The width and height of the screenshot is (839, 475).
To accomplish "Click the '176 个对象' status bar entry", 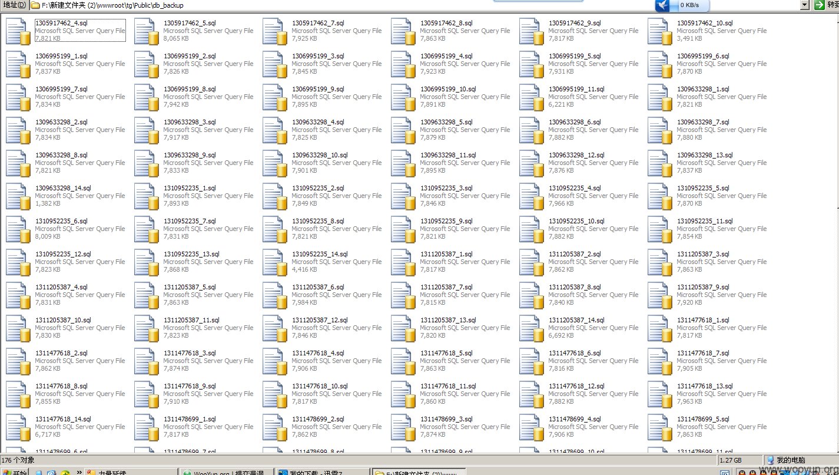I will pyautogui.click(x=18, y=460).
